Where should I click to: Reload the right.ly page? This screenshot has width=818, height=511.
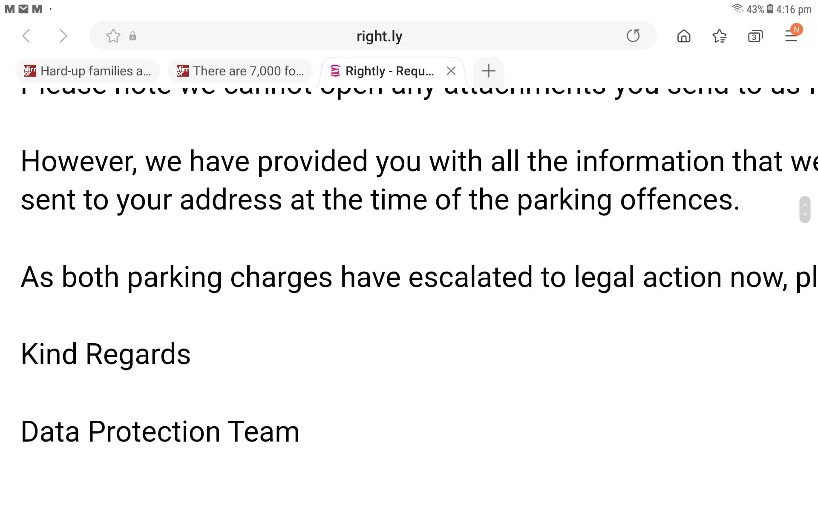pos(633,36)
